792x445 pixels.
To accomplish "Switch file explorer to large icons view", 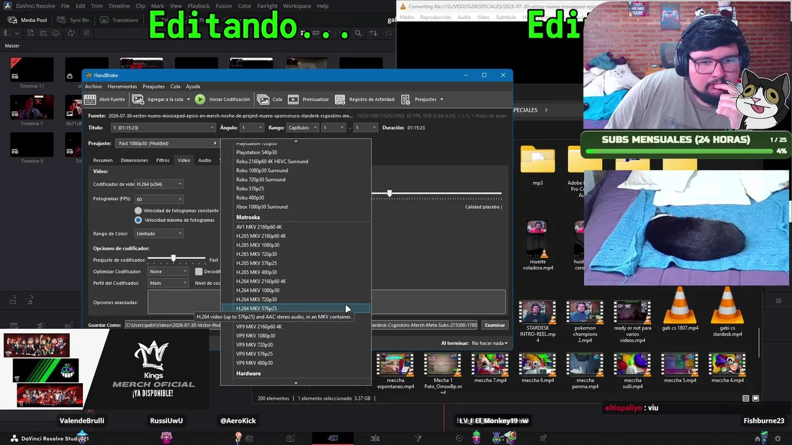I will pos(755,399).
